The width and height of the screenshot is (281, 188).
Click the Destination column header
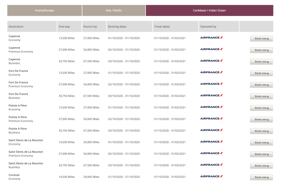pos(16,27)
